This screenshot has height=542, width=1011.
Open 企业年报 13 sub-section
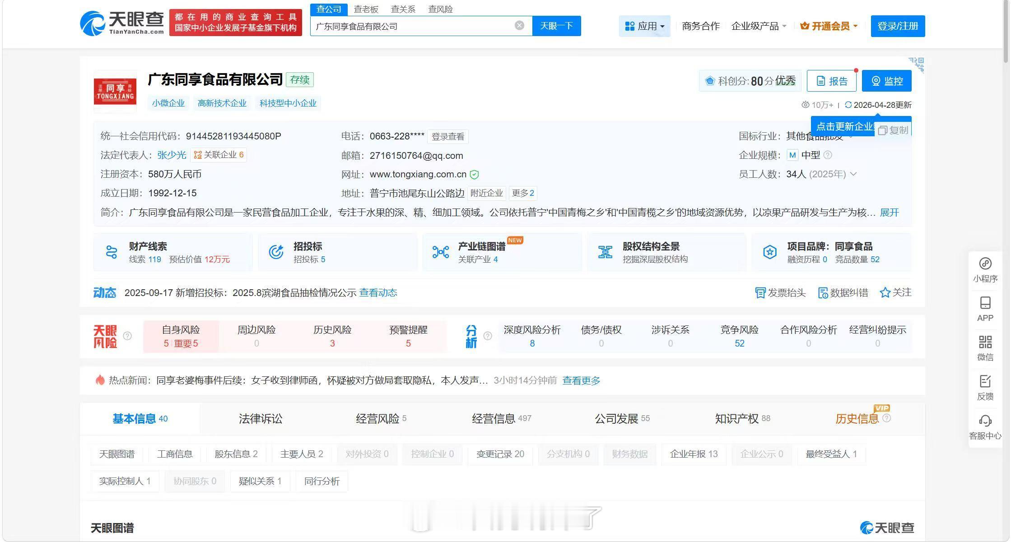694,454
